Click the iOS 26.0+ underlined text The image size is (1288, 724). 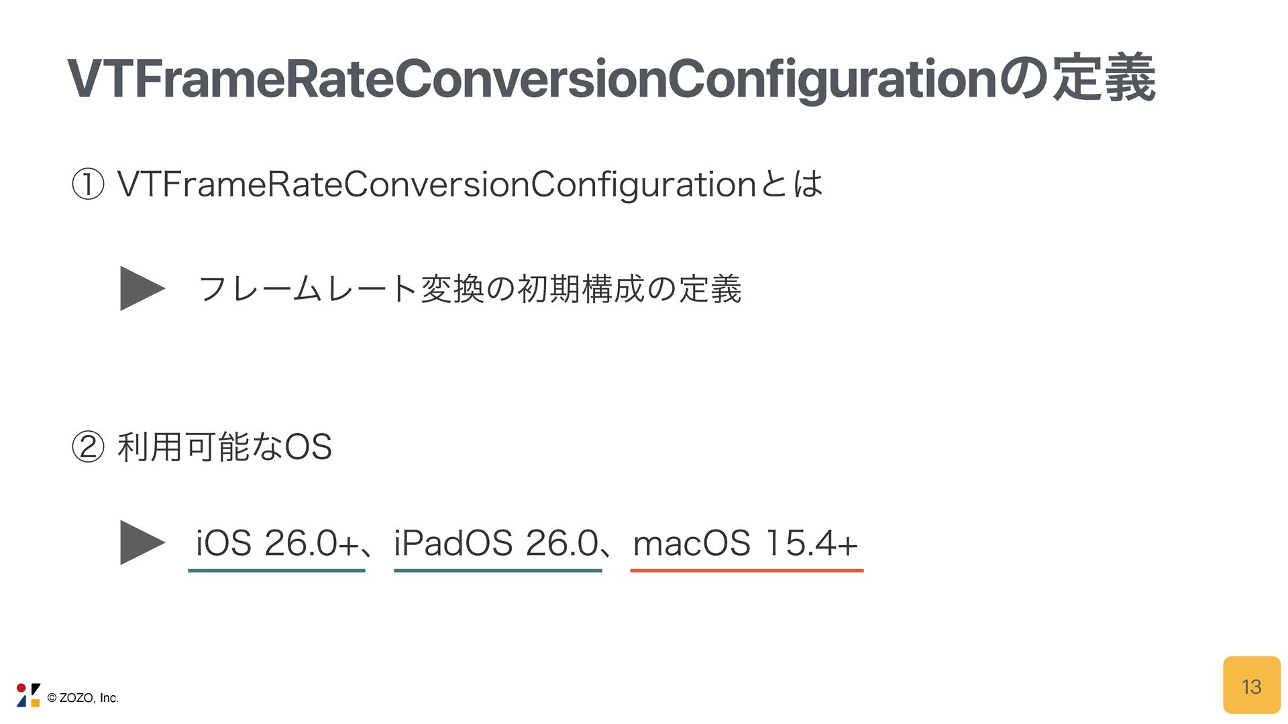[276, 543]
